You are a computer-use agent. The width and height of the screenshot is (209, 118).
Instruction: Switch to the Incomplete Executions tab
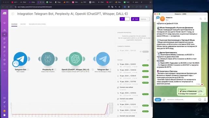click(37, 24)
